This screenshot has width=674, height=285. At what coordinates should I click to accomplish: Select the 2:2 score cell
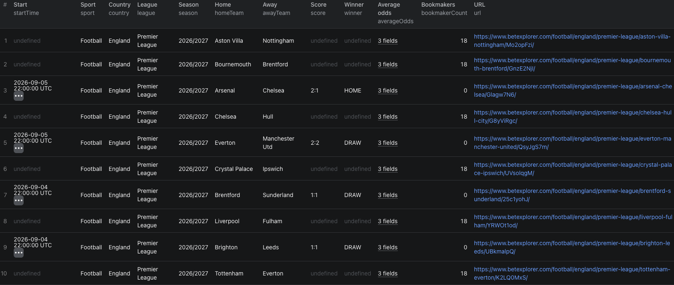click(x=315, y=143)
